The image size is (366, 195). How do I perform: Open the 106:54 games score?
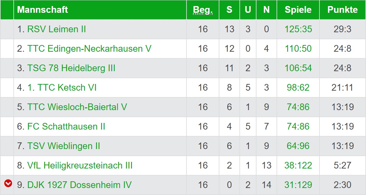(298, 68)
